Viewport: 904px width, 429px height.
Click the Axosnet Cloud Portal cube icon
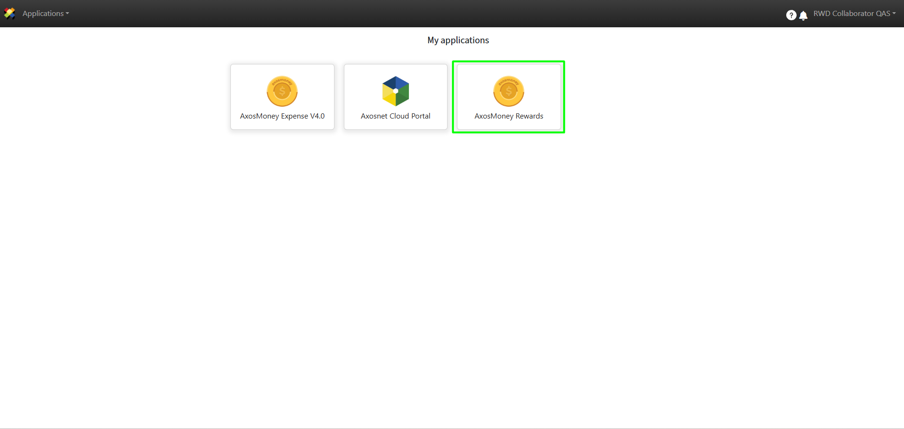[x=396, y=91]
